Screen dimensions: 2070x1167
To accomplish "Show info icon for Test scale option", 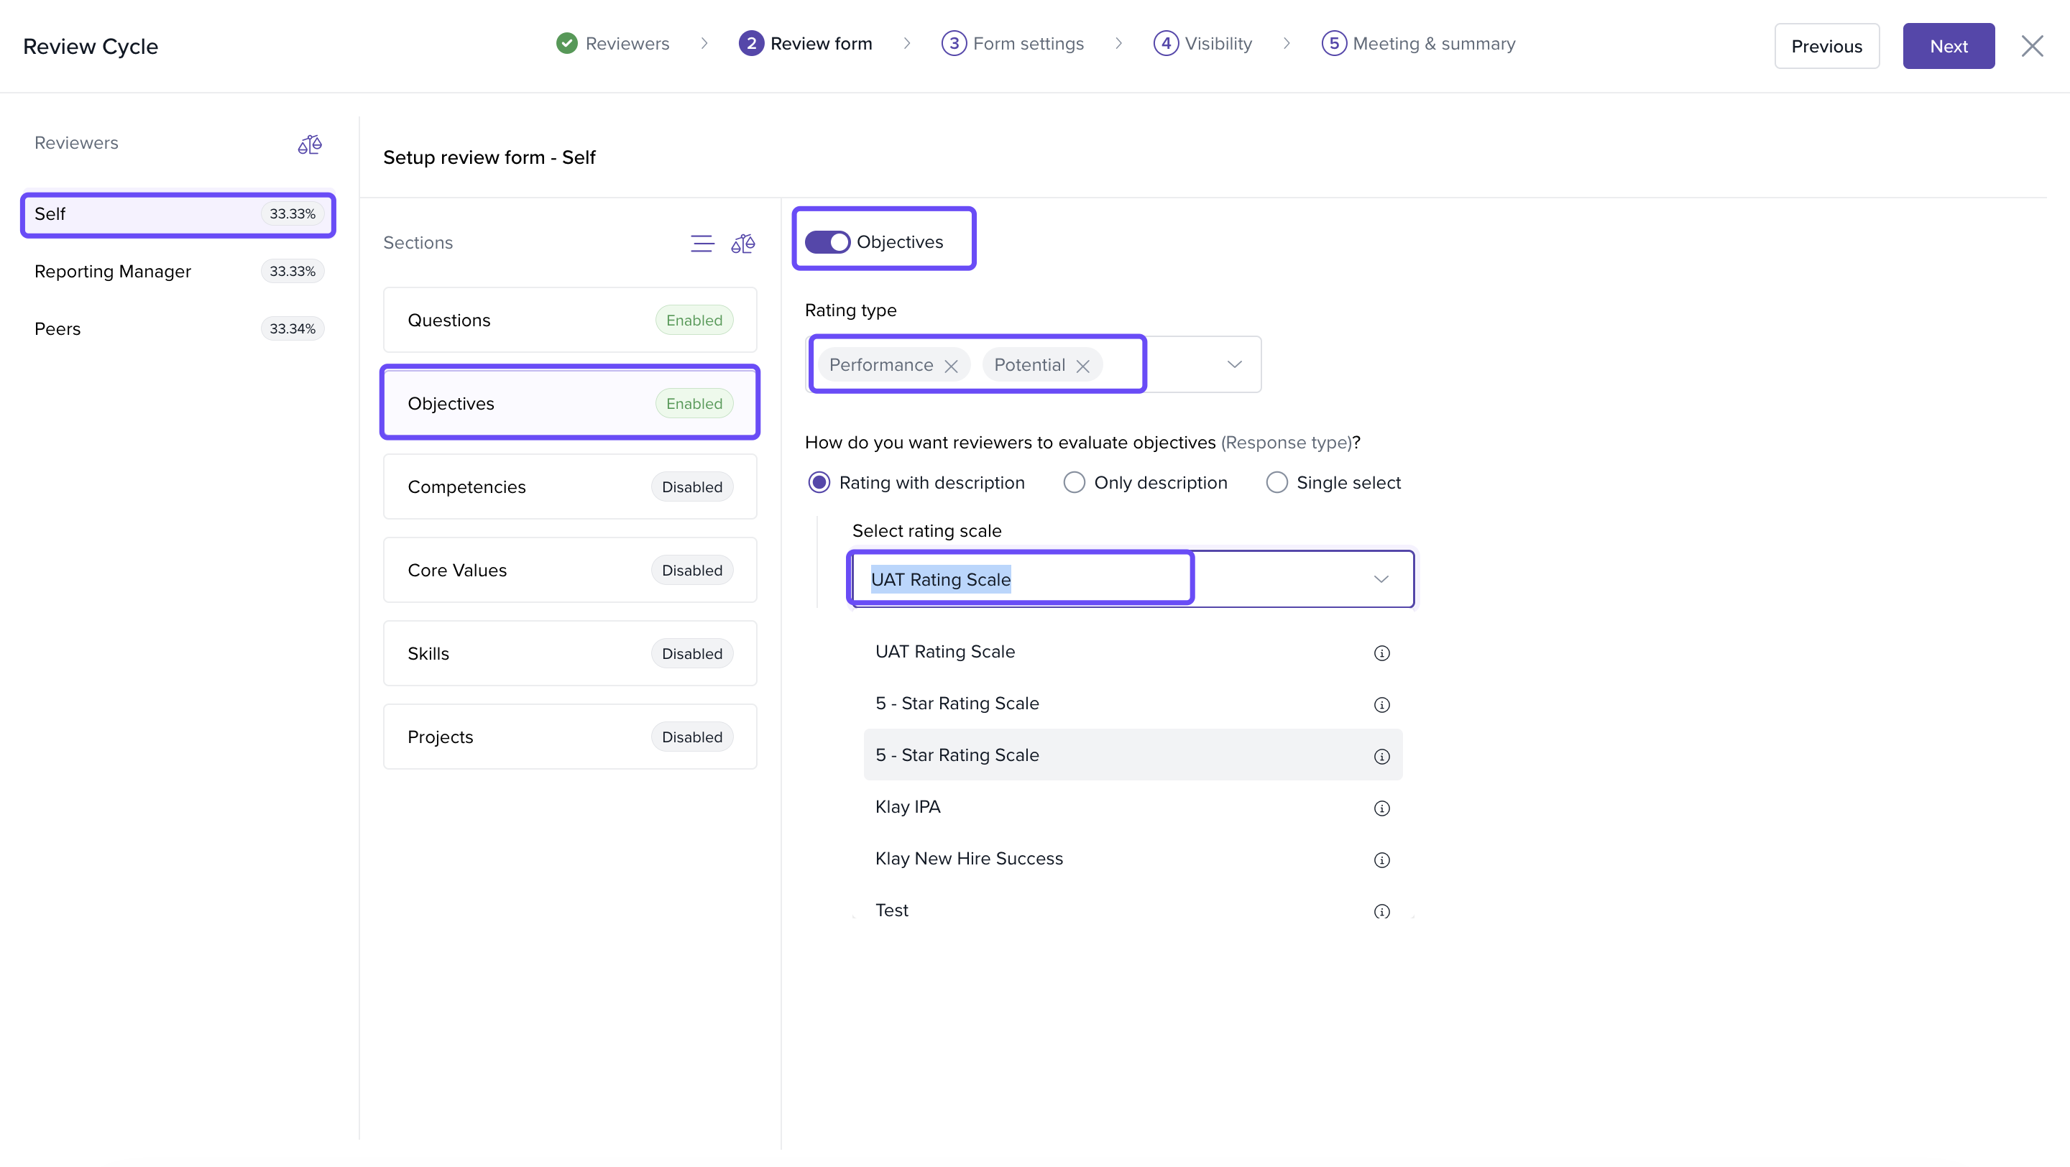I will coord(1381,912).
